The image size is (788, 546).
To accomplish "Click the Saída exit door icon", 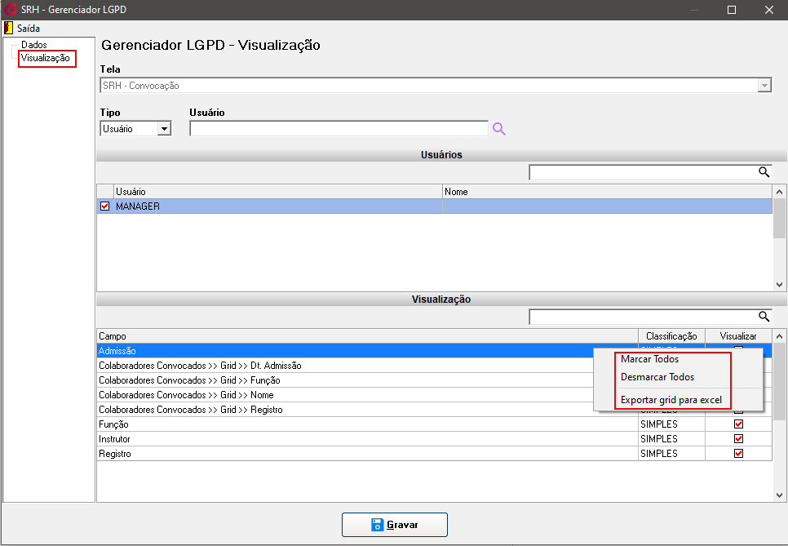I will pyautogui.click(x=8, y=28).
